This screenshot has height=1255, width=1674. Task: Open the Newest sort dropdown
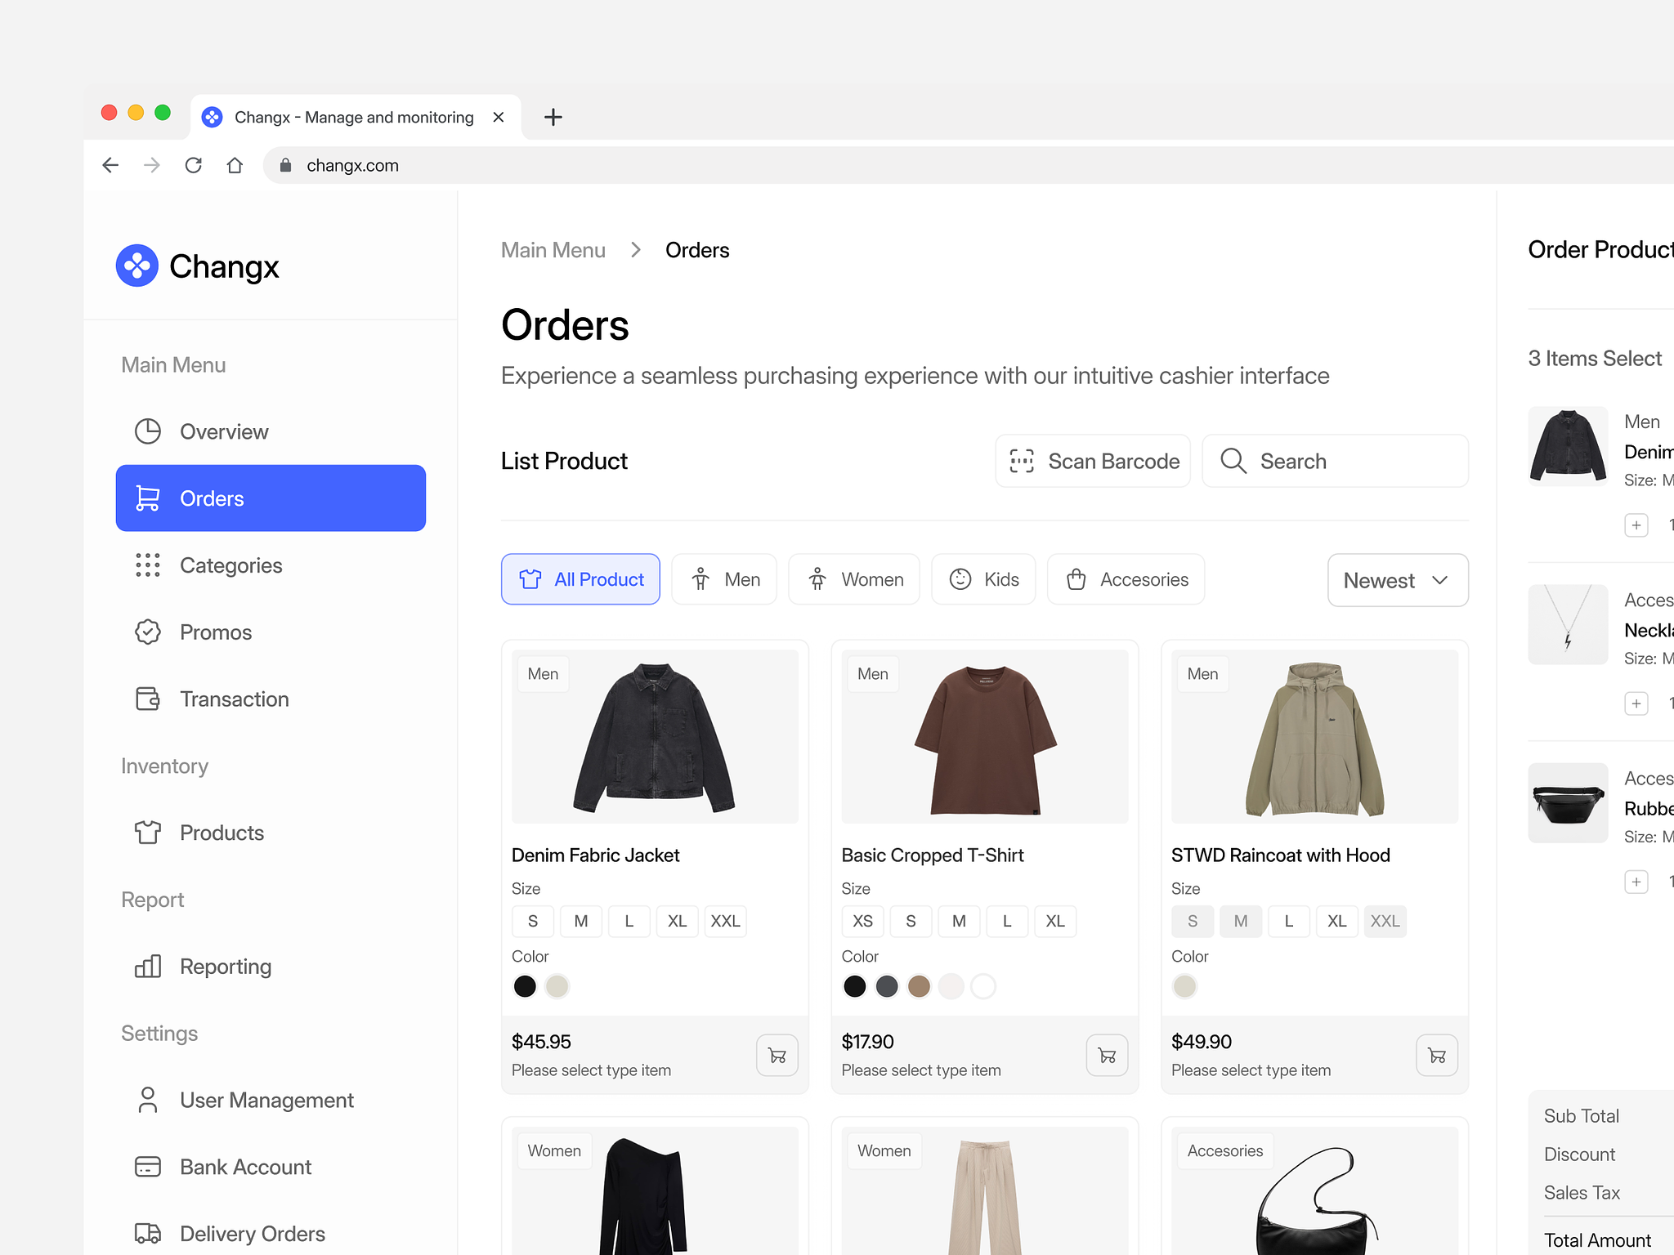click(x=1397, y=580)
